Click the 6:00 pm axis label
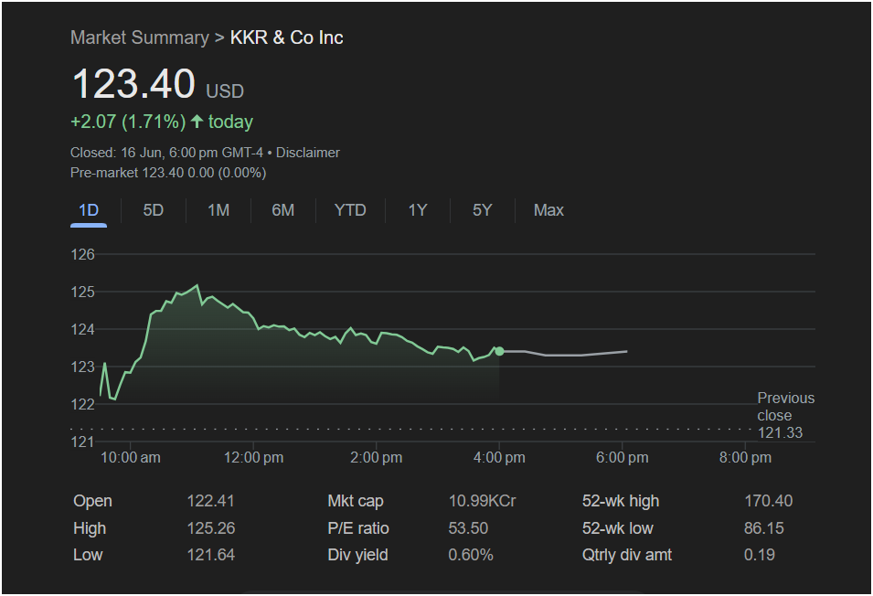This screenshot has width=873, height=596. [x=623, y=458]
